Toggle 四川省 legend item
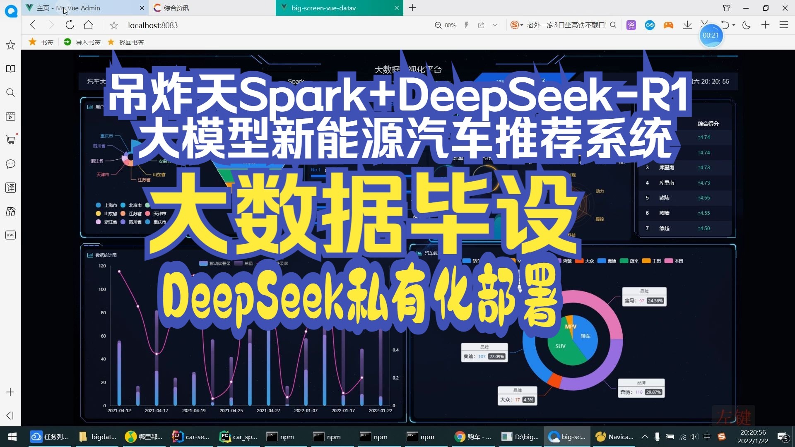Image resolution: width=795 pixels, height=447 pixels. (131, 222)
